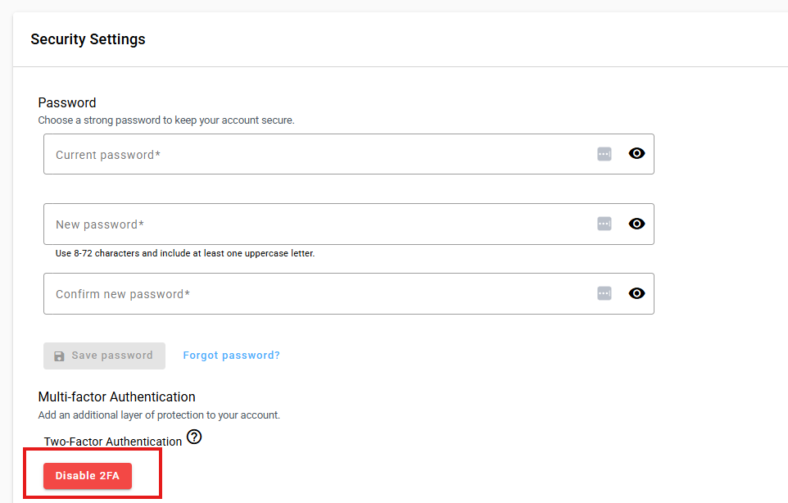
Task: Open password manager icon in New password field
Action: coord(604,224)
